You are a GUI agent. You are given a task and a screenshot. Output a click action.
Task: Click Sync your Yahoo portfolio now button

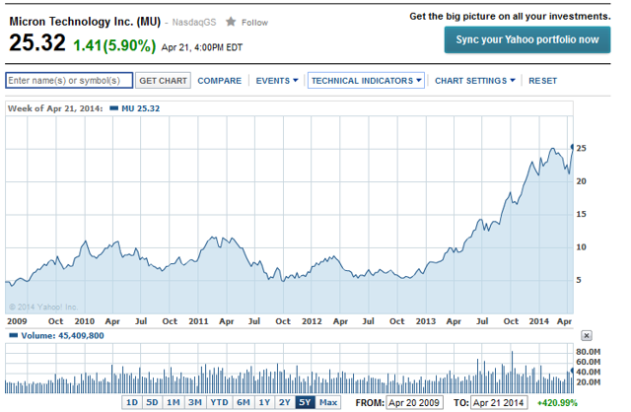tap(527, 39)
